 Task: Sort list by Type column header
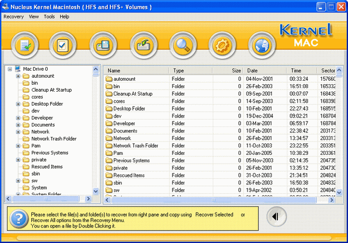coord(190,71)
